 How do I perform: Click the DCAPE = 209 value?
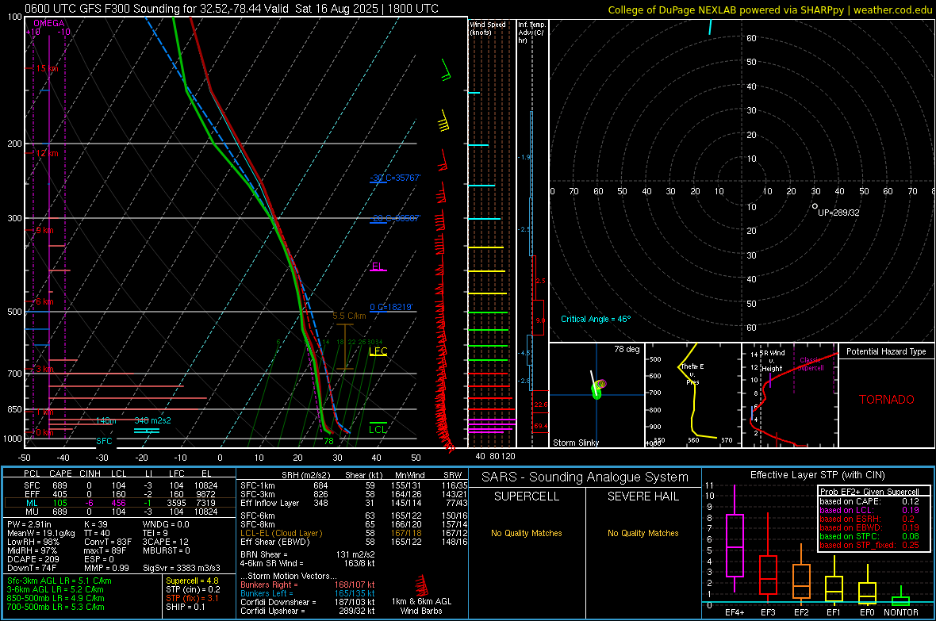click(x=33, y=559)
